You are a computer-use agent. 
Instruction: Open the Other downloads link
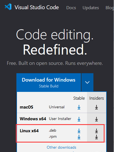(x=61, y=147)
